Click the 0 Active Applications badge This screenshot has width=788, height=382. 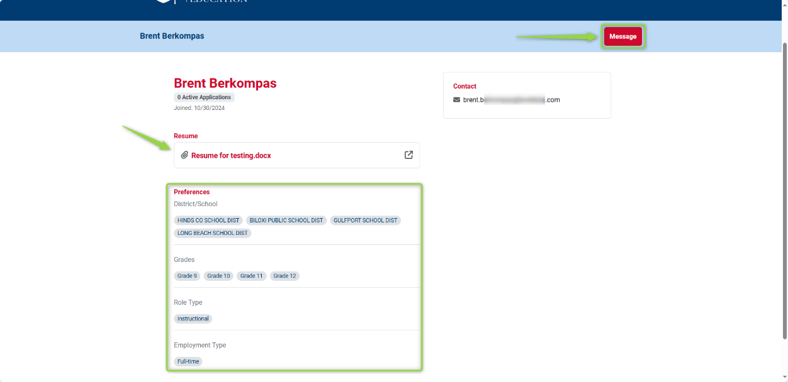(203, 97)
